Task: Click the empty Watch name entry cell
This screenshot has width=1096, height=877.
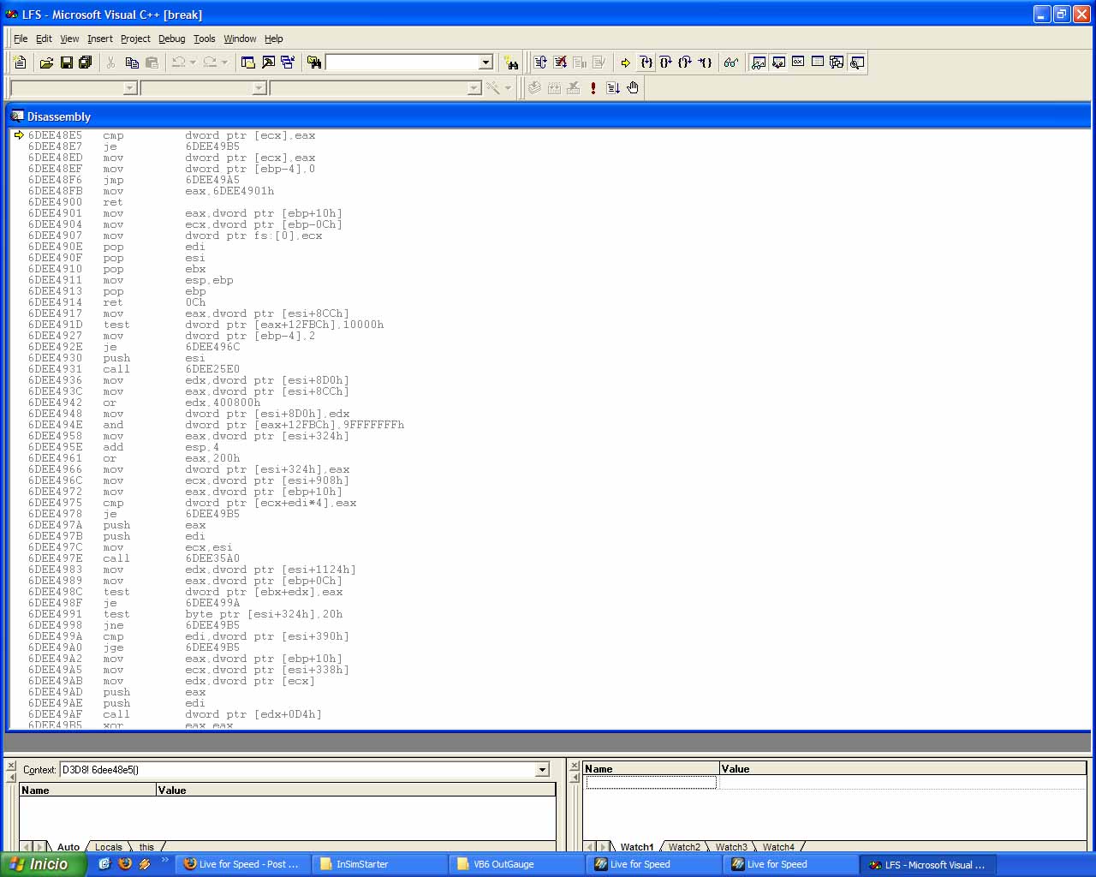Action: (x=651, y=782)
